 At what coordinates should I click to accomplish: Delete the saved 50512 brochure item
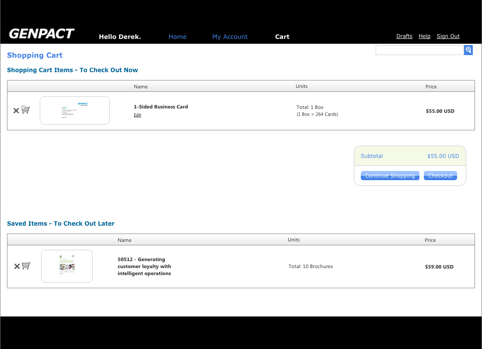pos(17,266)
